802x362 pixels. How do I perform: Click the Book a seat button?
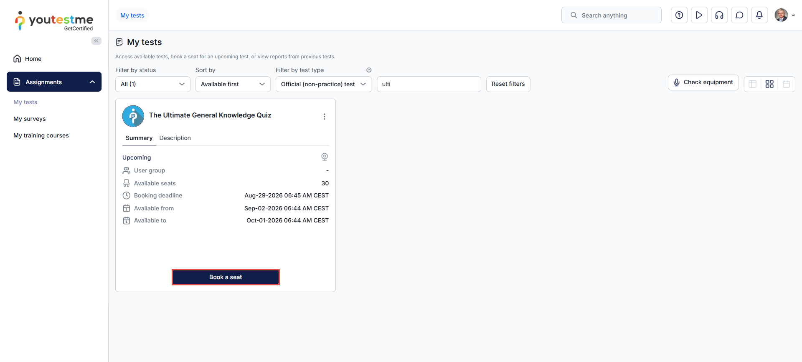(x=226, y=277)
